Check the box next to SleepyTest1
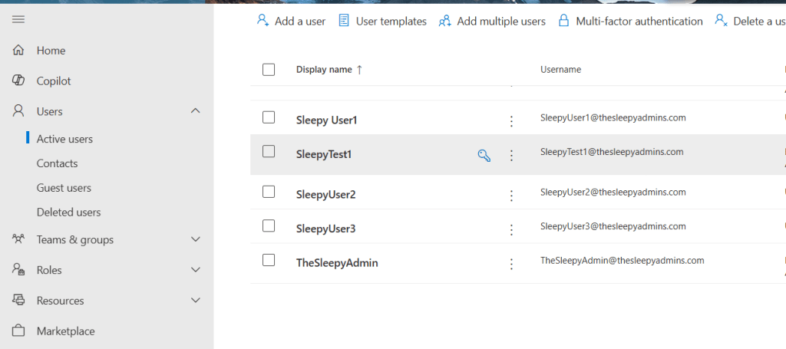The image size is (786, 349). (x=269, y=152)
